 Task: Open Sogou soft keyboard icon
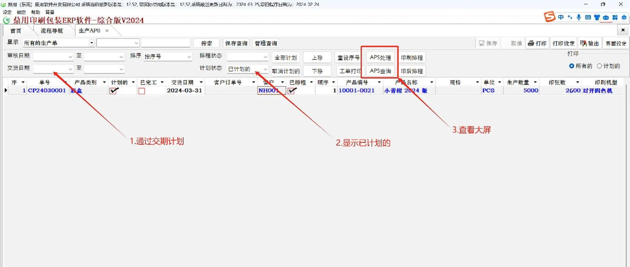click(x=588, y=17)
